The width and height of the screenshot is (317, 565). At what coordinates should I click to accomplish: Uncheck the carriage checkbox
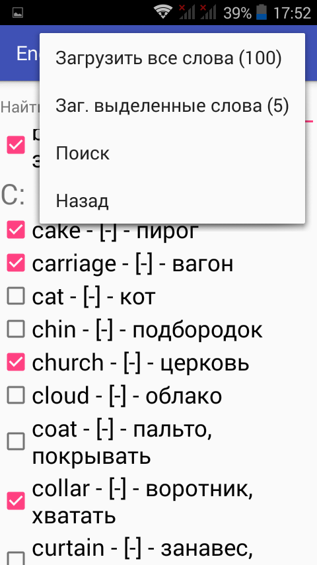point(16,263)
